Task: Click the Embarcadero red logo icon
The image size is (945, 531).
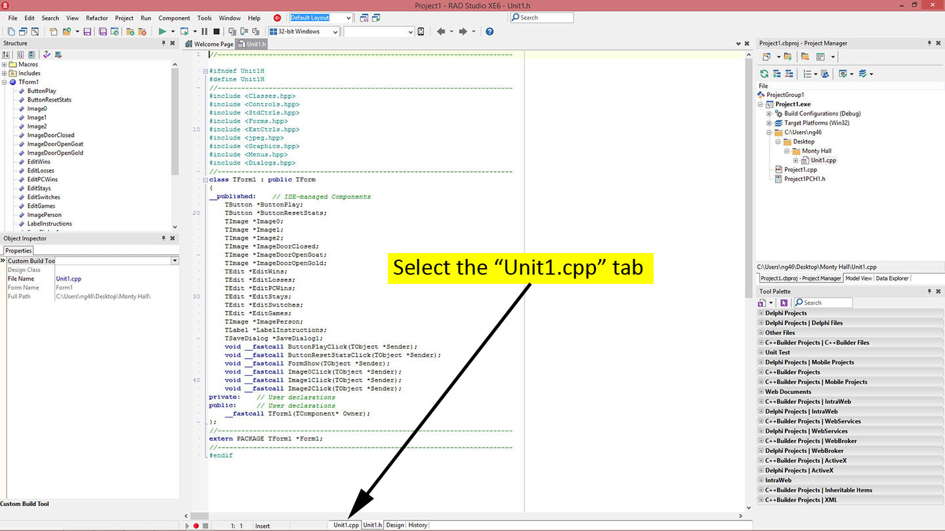Action: pyautogui.click(x=277, y=18)
